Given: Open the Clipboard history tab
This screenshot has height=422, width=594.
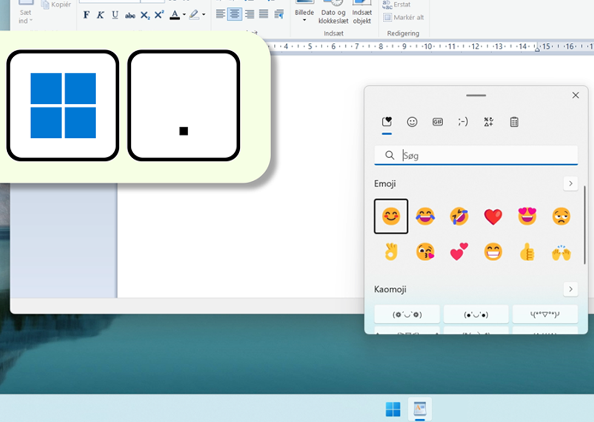Looking at the screenshot, I should pos(514,122).
